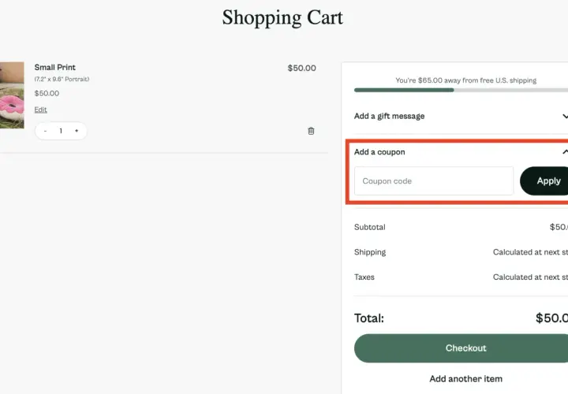Select the quantity value 1
Image resolution: width=568 pixels, height=394 pixels.
(x=61, y=131)
